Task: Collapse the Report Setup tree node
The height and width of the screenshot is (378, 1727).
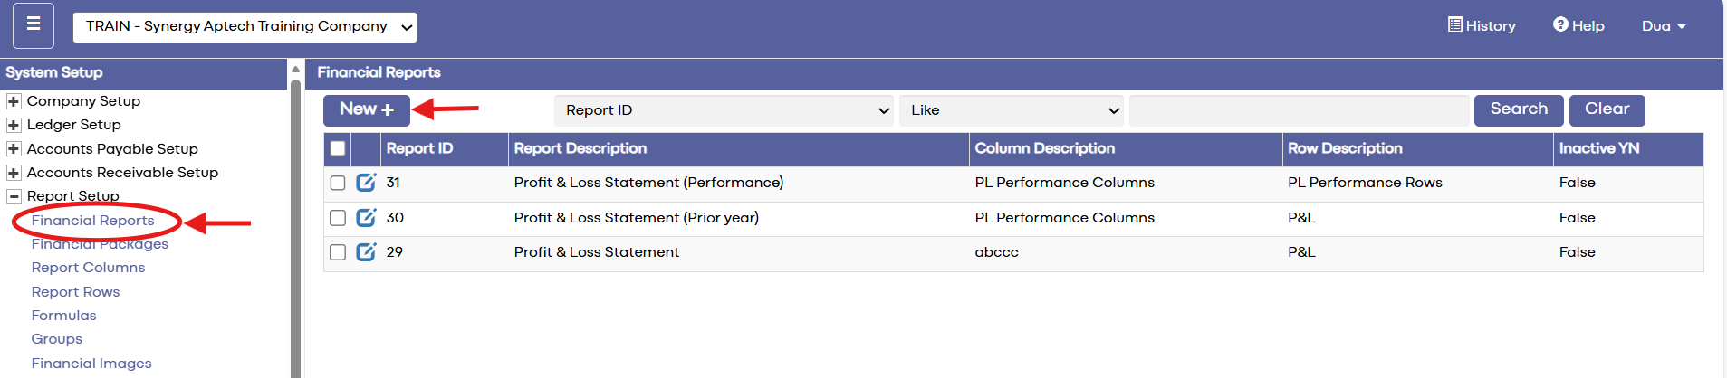Action: point(14,196)
